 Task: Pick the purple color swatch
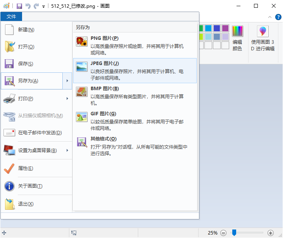(225, 28)
